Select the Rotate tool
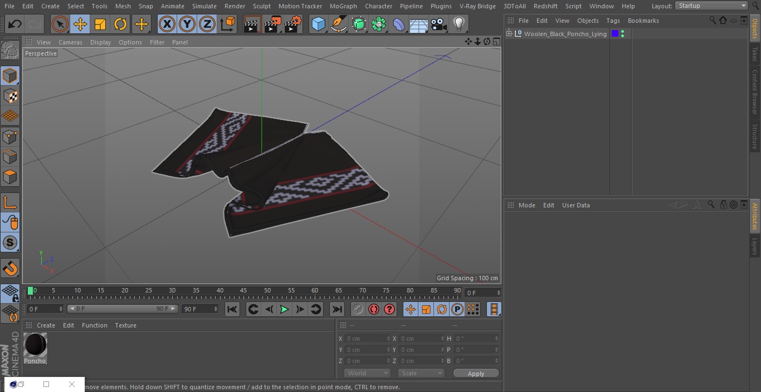Screen dimensions: 761x392 click(120, 24)
